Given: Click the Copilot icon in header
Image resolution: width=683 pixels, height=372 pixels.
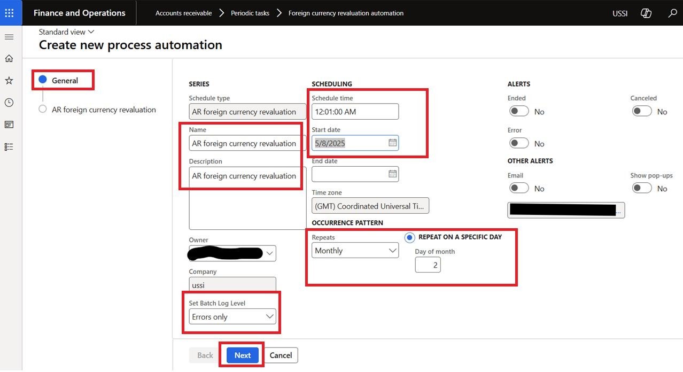Looking at the screenshot, I should click(x=646, y=13).
